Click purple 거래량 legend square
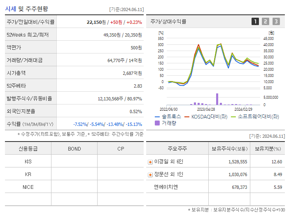This screenshot has width=289, height=216. (157, 123)
